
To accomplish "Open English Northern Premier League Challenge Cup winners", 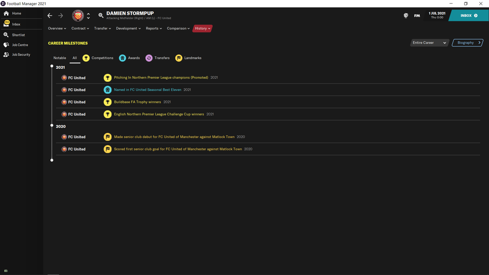I will [x=159, y=114].
